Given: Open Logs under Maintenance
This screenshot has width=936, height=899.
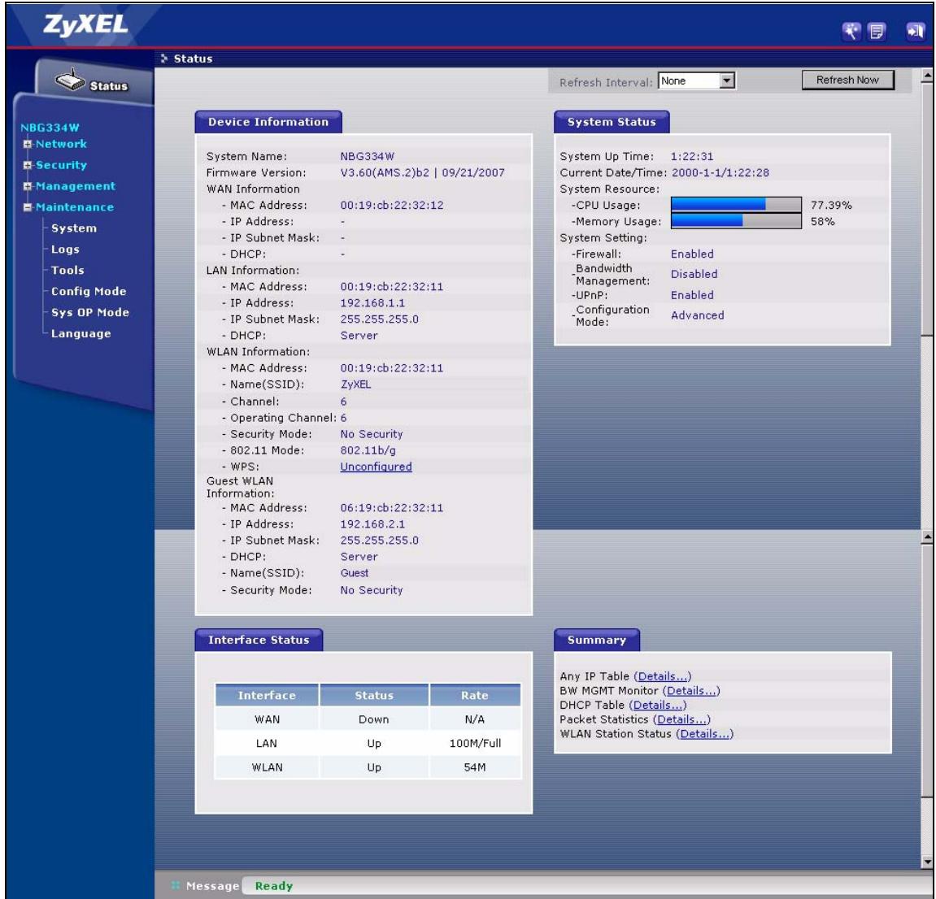Looking at the screenshot, I should [x=65, y=250].
